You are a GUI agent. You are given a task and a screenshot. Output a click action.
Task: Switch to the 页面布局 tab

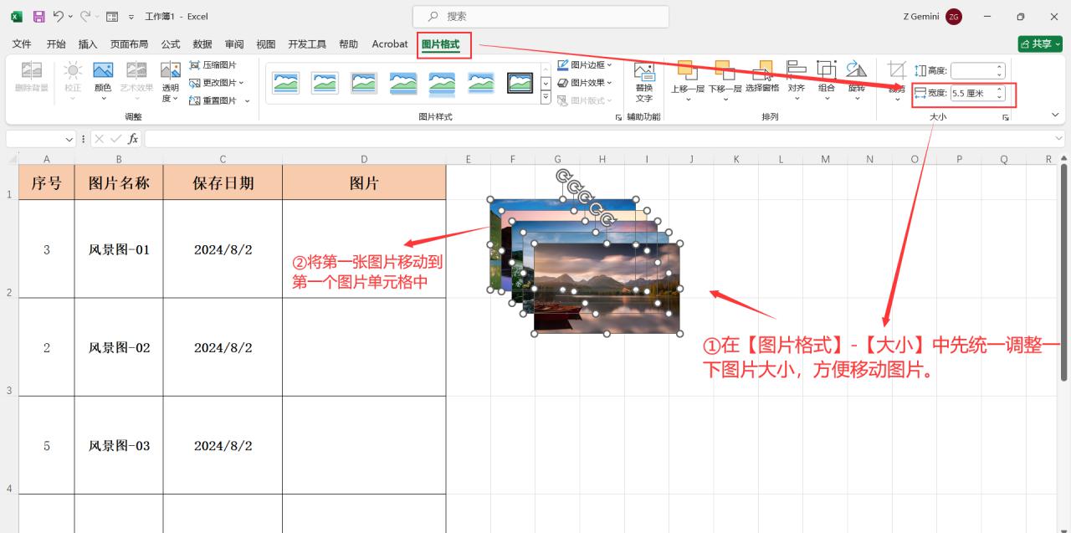(x=129, y=44)
